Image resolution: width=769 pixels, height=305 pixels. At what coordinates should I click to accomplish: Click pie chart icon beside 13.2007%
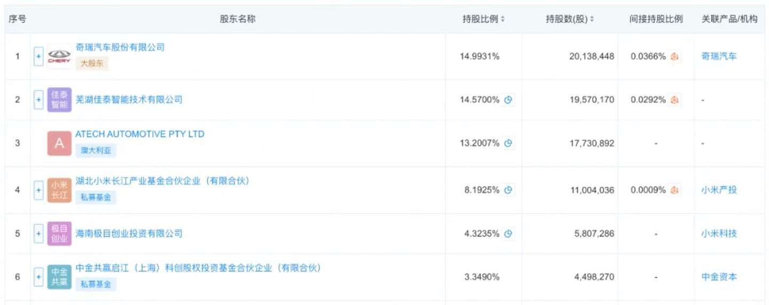point(508,143)
